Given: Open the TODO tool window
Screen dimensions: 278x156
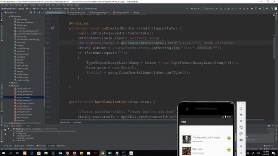Looking at the screenshot, I should pos(30,146).
